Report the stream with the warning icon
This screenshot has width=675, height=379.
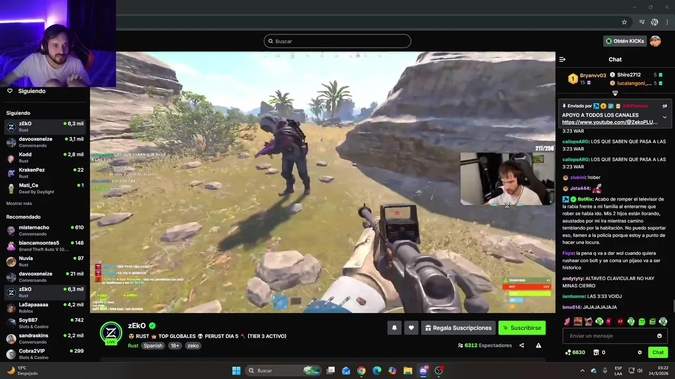pos(538,345)
